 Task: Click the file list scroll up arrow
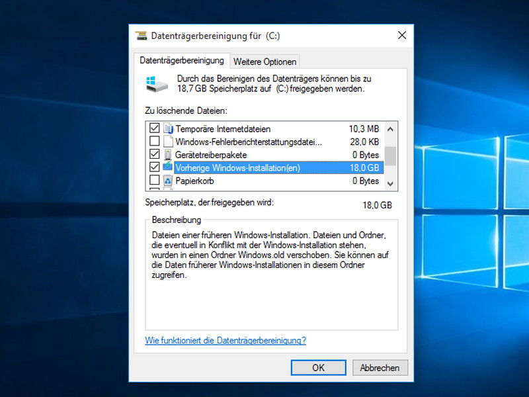pyautogui.click(x=390, y=129)
